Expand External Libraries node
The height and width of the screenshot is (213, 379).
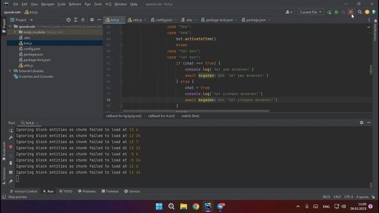[10, 71]
